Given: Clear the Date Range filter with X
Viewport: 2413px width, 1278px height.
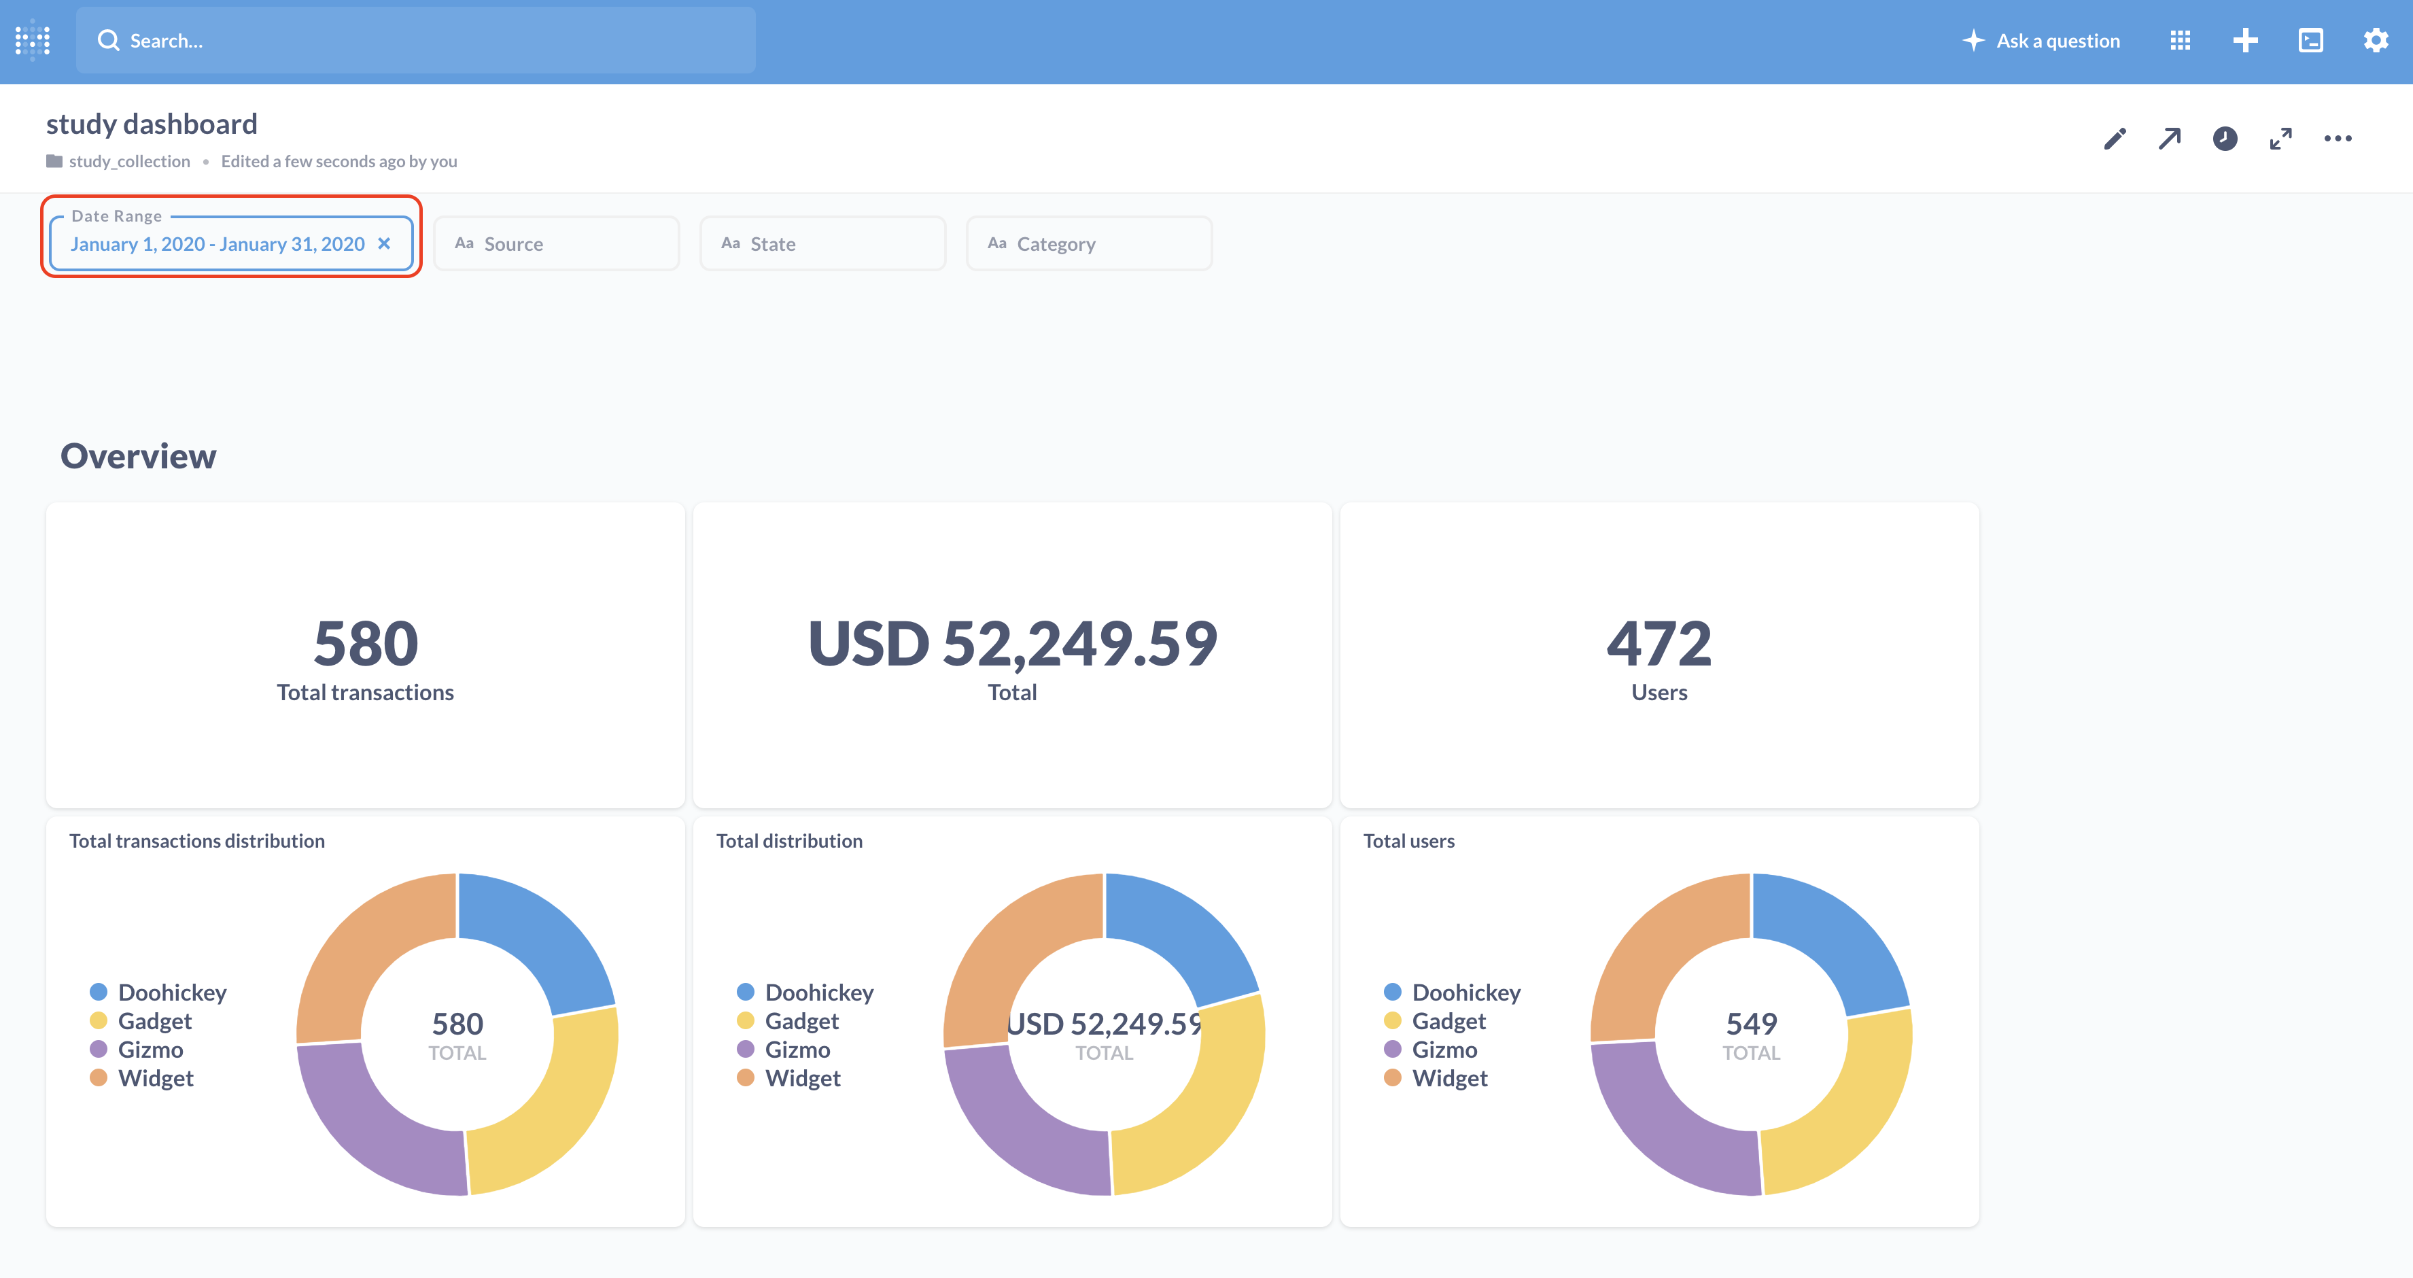Looking at the screenshot, I should pos(384,243).
